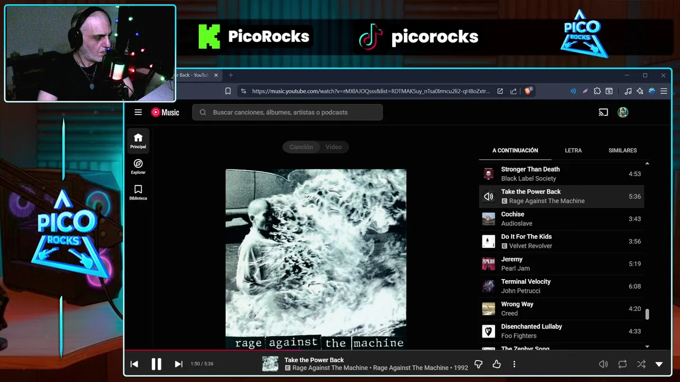Click the media playing indicator in toolbar
This screenshot has height=382, width=680.
pyautogui.click(x=573, y=91)
